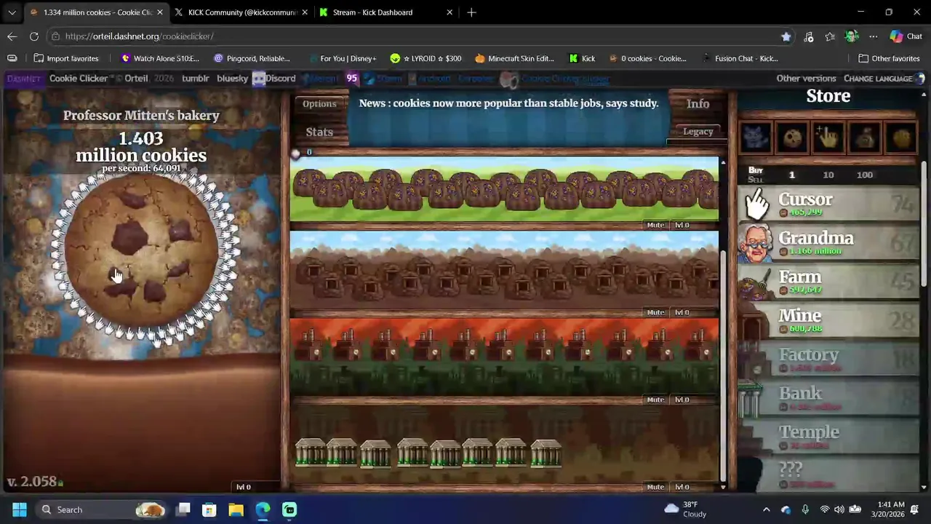This screenshot has width=931, height=524.
Task: Open Copilot Chat in browser
Action: point(906,36)
